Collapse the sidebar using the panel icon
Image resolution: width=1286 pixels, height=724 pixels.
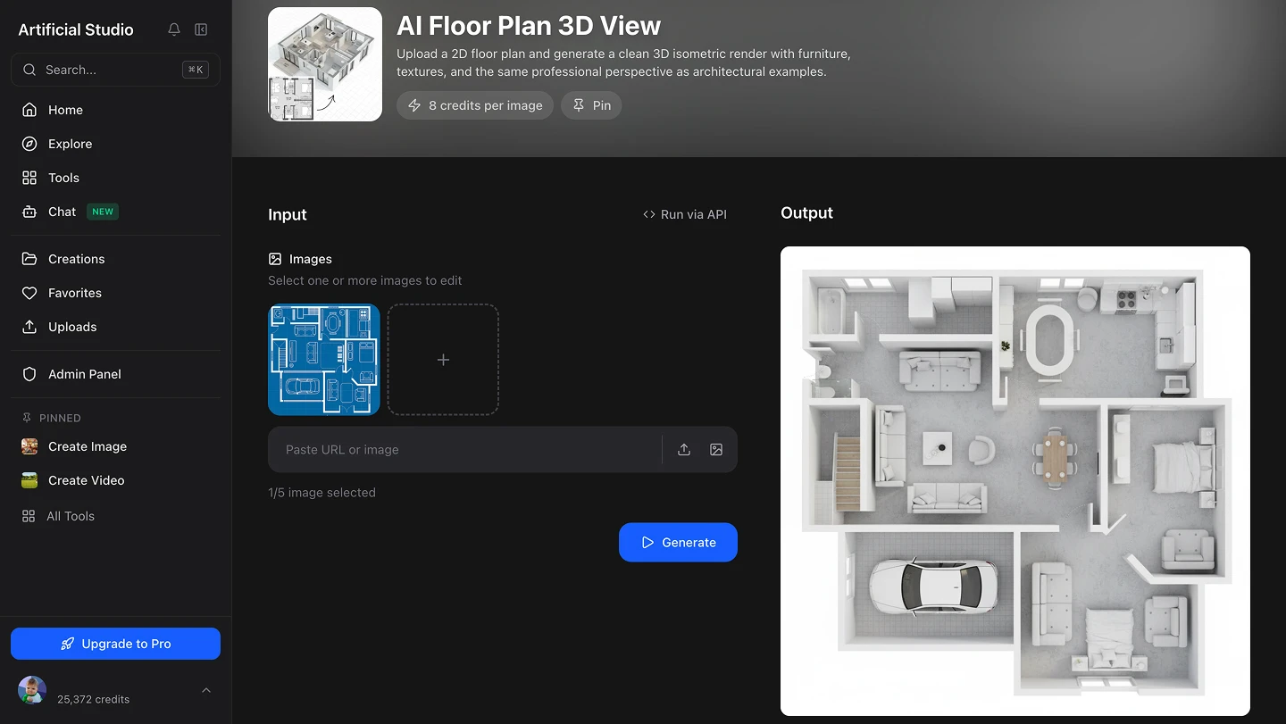[x=201, y=29]
